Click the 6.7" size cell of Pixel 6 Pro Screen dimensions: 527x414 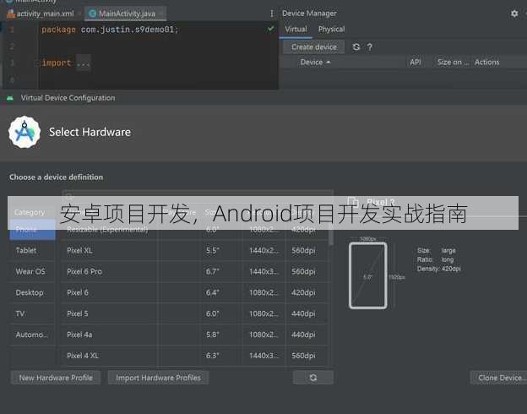pyautogui.click(x=213, y=271)
